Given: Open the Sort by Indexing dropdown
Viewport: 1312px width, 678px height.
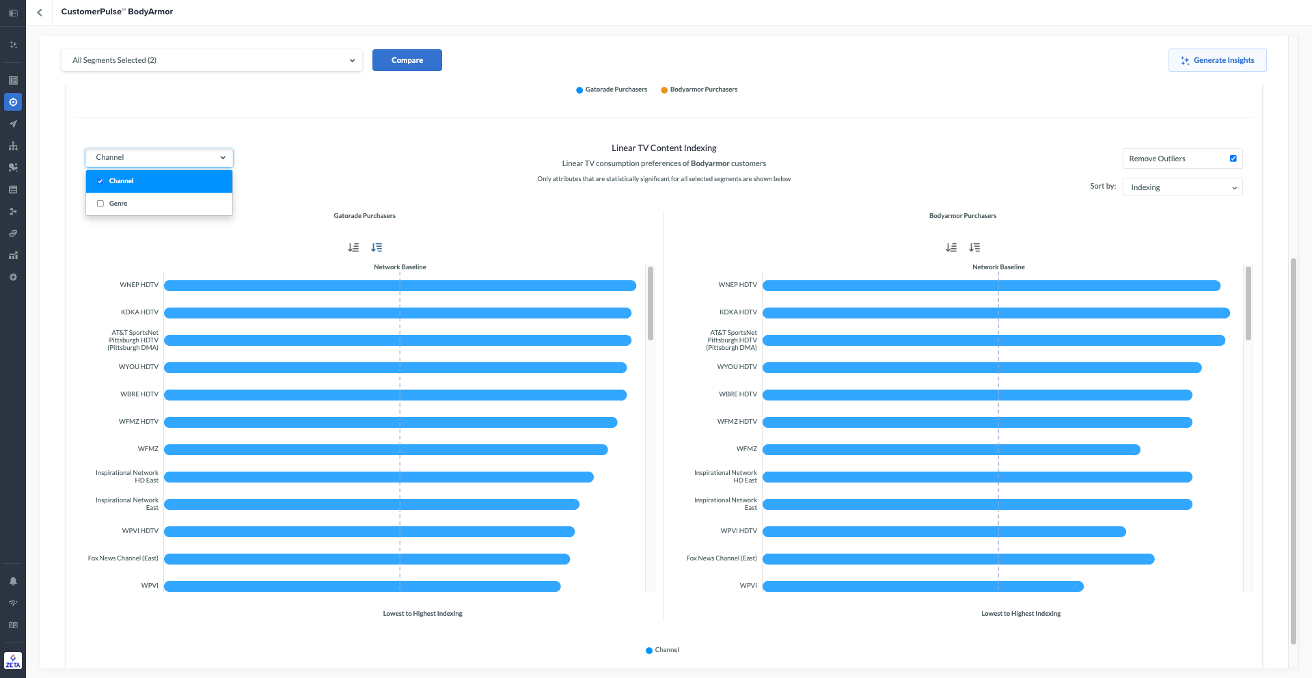Looking at the screenshot, I should pos(1182,187).
